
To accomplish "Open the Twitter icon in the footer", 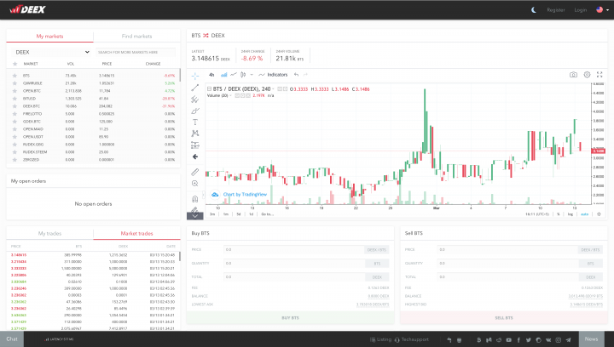I will (x=528, y=340).
